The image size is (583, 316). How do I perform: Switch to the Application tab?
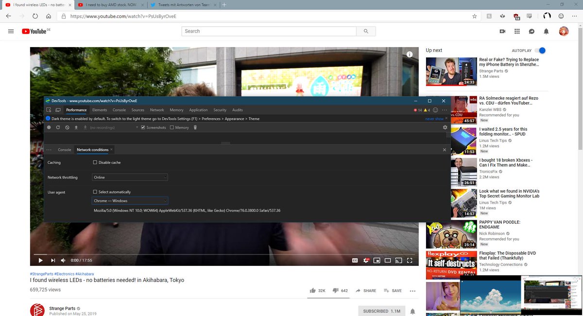coord(198,110)
